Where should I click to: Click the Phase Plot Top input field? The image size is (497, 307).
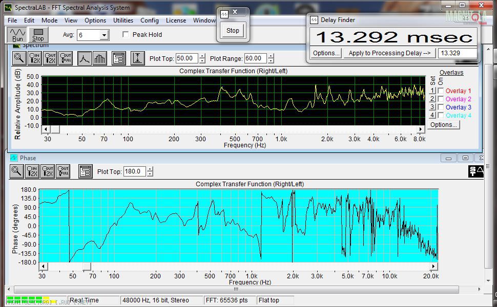click(x=135, y=171)
